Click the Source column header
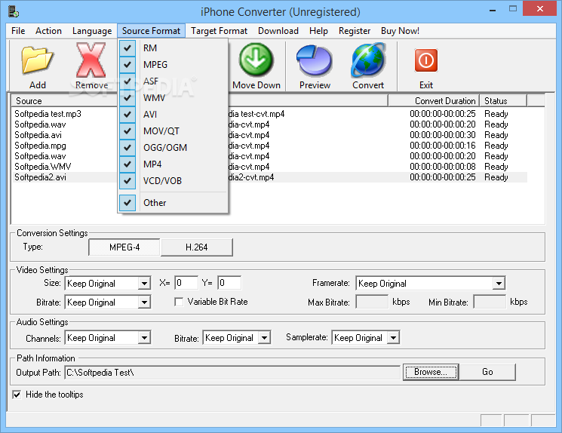562x433 pixels. (x=65, y=101)
